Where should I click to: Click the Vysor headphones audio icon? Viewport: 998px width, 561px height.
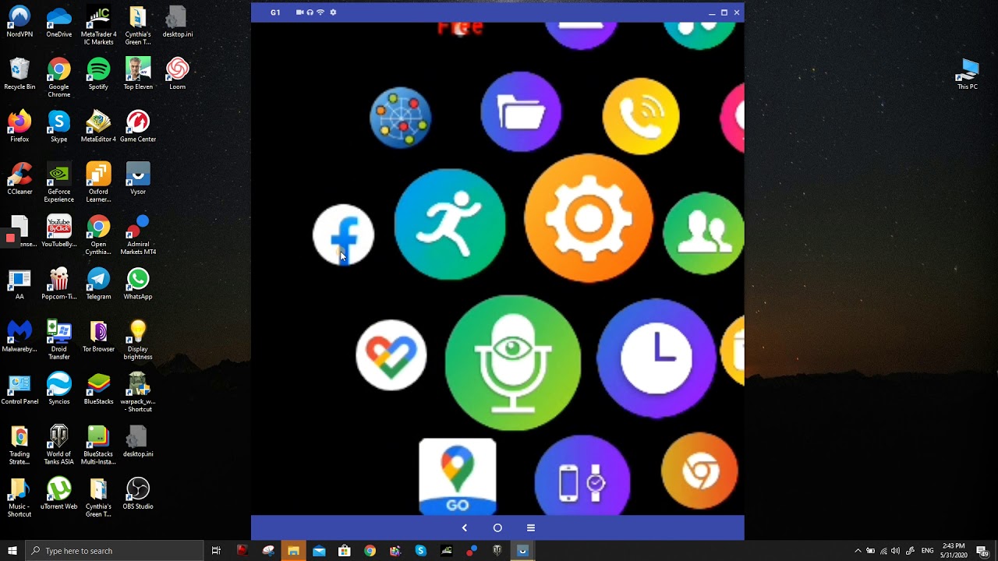point(310,12)
